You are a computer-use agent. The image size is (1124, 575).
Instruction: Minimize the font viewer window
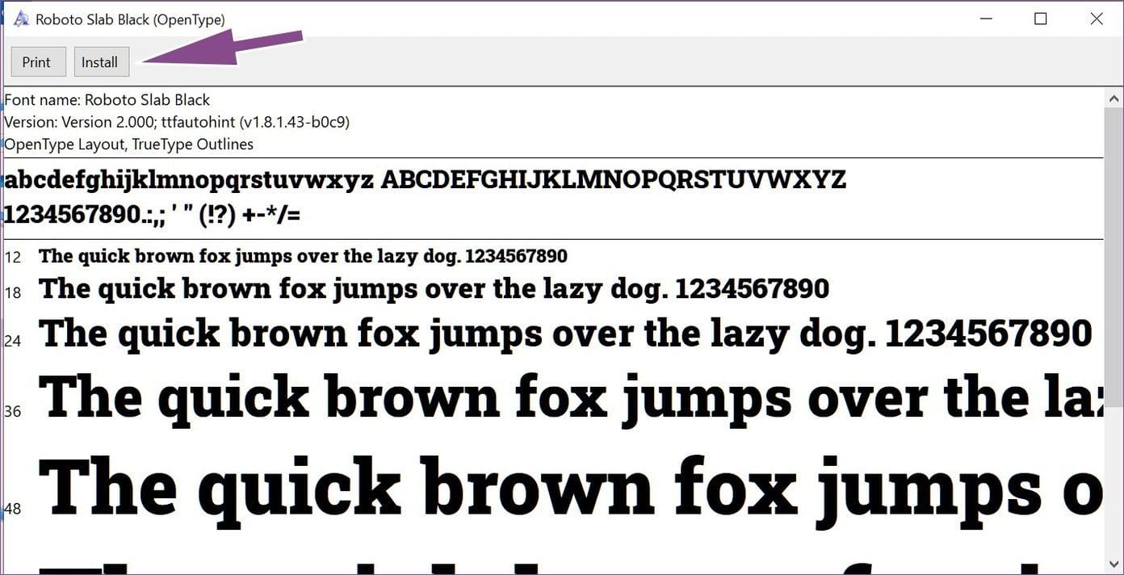985,19
